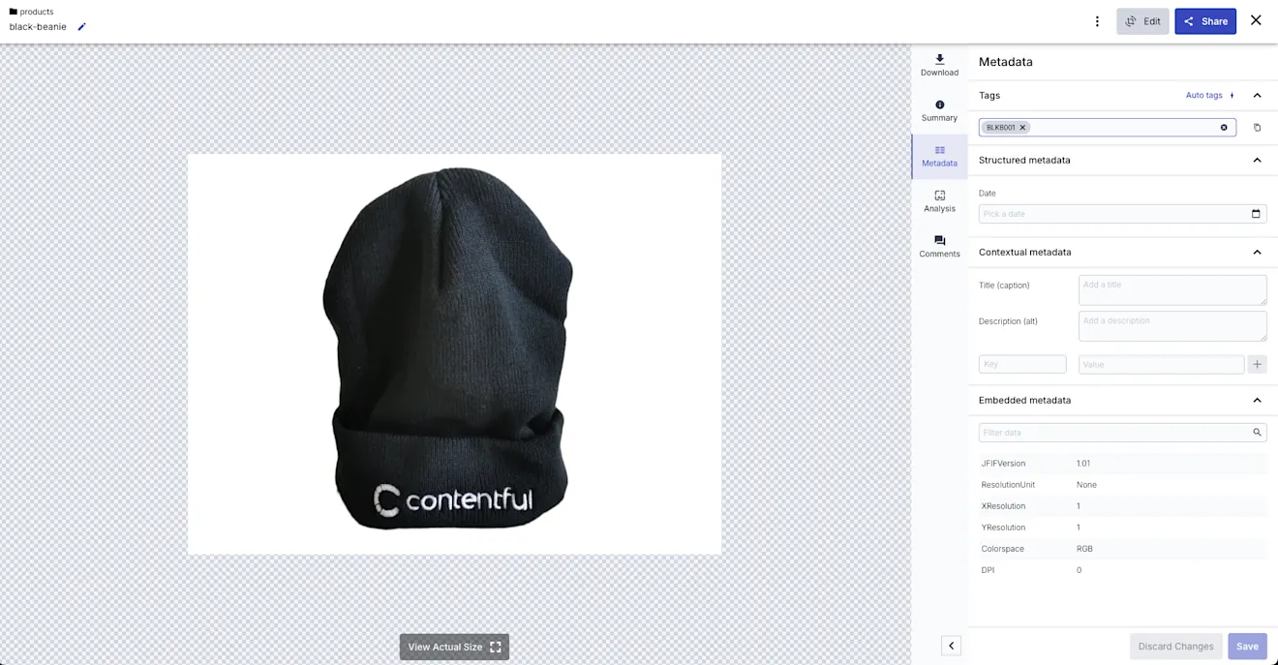
Task: Click the Add a title field
Action: tap(1172, 290)
